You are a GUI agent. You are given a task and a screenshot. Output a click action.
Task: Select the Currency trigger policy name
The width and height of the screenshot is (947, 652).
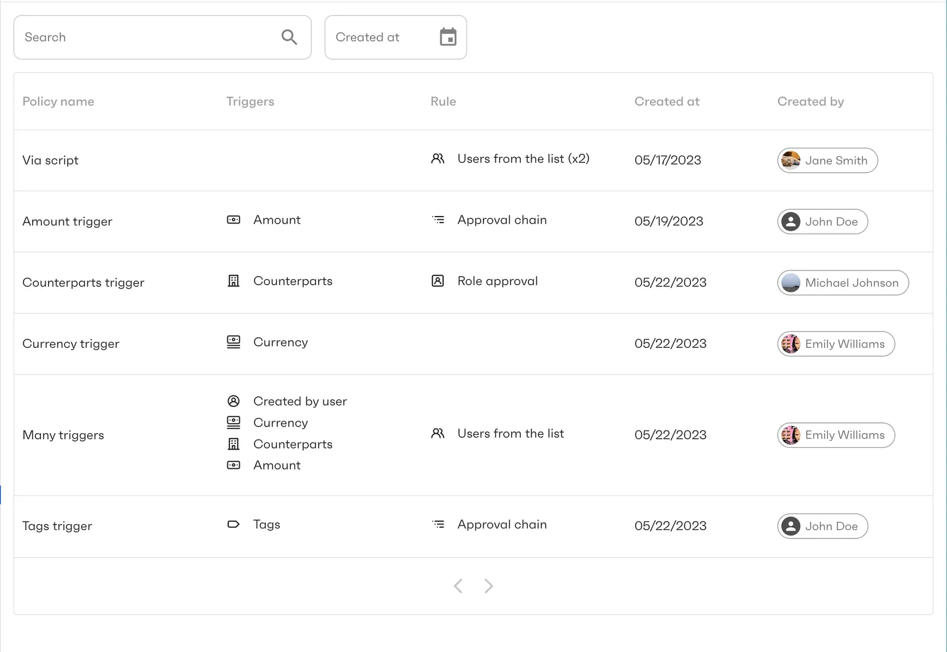click(x=71, y=344)
